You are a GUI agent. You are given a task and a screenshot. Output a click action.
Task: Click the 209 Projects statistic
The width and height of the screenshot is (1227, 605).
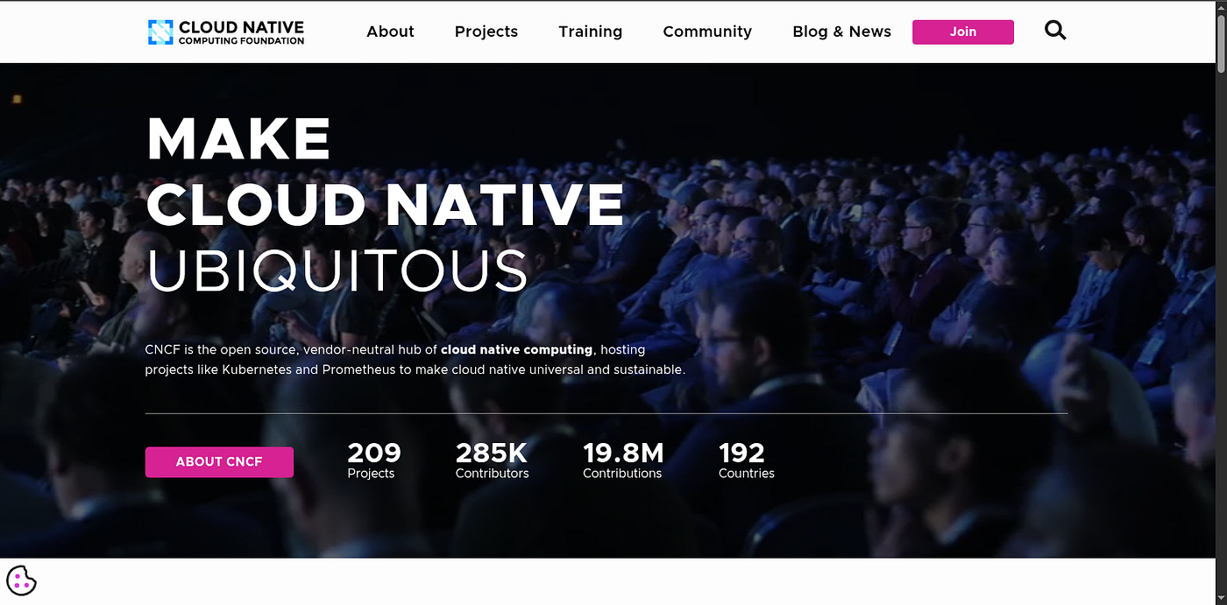coord(374,461)
